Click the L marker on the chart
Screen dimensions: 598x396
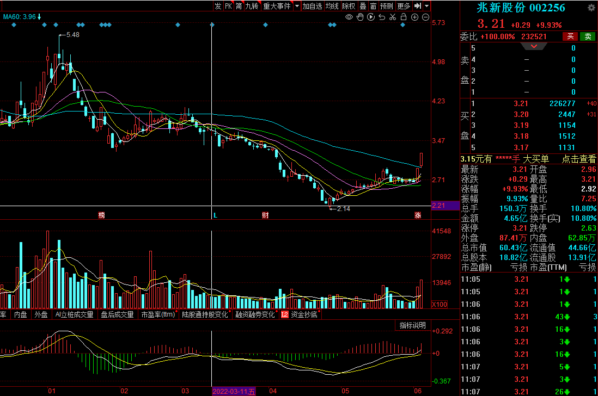point(215,215)
